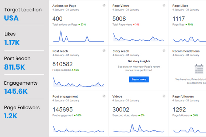Open the info icon beside Post reach
This screenshot has width=206, height=137.
[x=104, y=51]
